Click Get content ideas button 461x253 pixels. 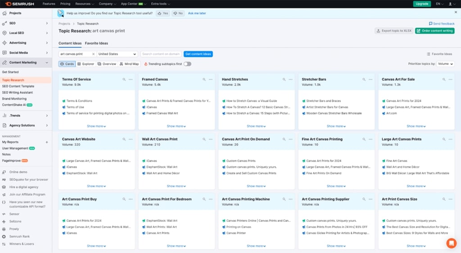point(198,54)
